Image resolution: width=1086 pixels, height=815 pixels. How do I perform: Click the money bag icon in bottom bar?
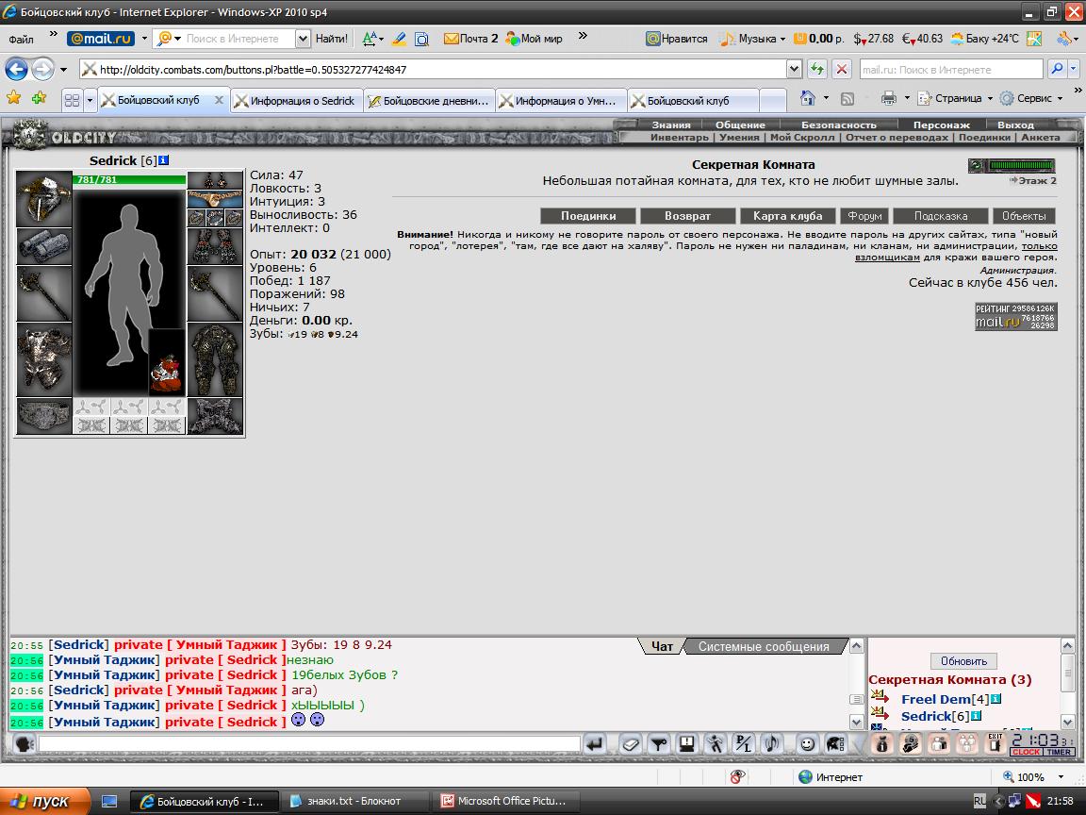coord(882,744)
